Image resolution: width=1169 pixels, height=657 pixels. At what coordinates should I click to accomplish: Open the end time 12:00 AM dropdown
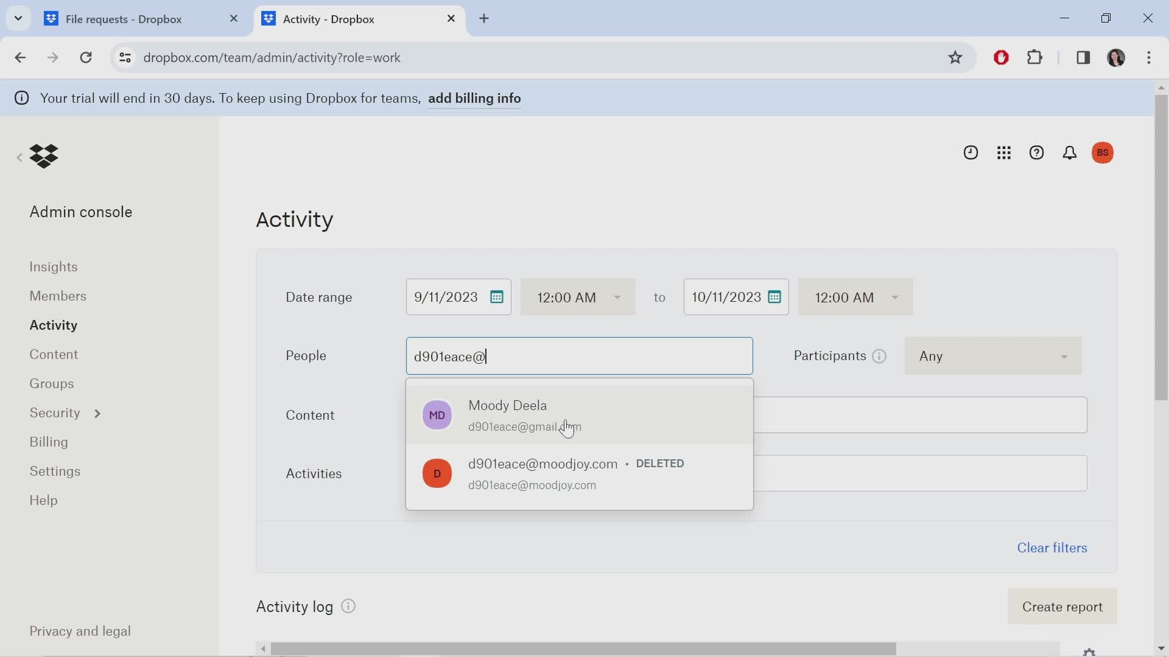point(855,297)
